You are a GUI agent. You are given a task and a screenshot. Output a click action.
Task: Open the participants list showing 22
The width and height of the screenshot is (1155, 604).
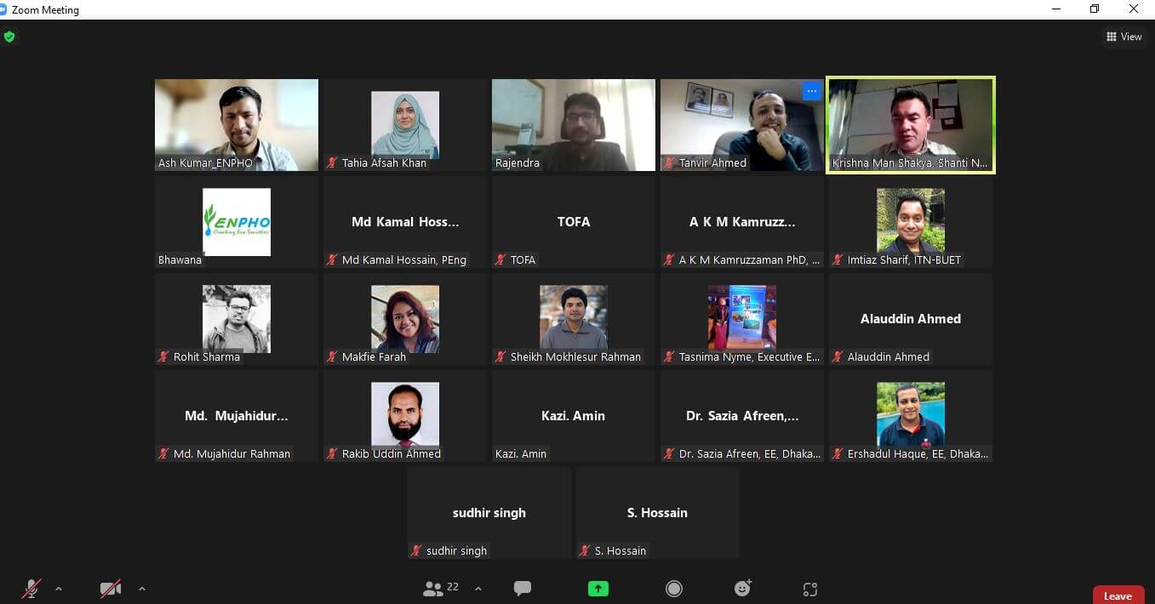coord(441,589)
